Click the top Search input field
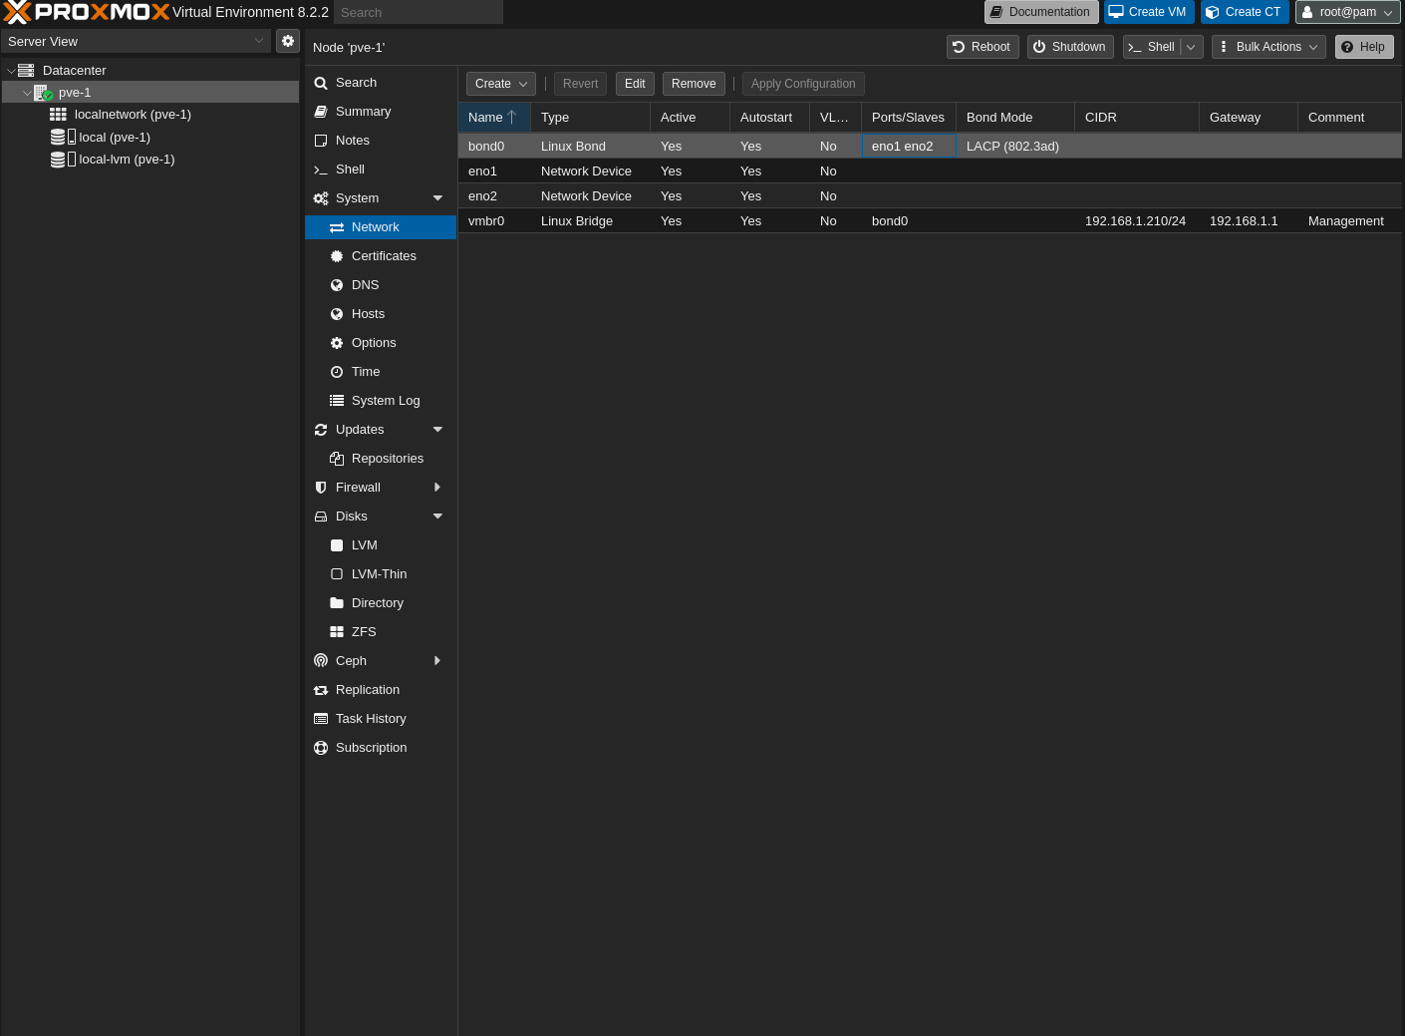This screenshot has width=1405, height=1036. (x=418, y=13)
